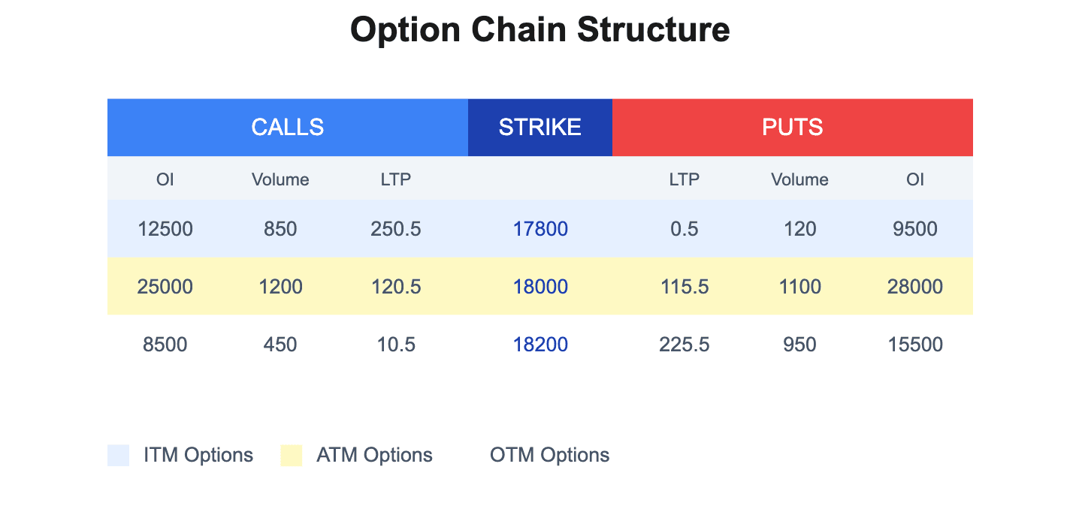Viewport: 1079px width, 518px height.
Task: Click Puts Volume column header
Action: click(x=799, y=179)
